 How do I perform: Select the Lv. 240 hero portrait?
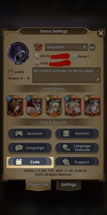pyautogui.click(x=15, y=105)
